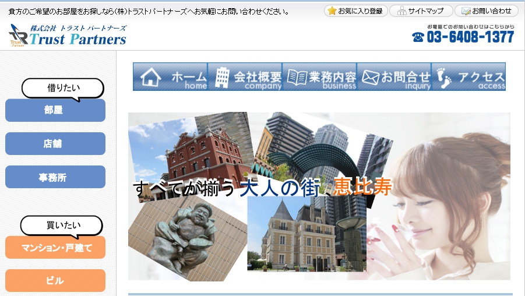Select the ビル purchase button

pyautogui.click(x=55, y=281)
